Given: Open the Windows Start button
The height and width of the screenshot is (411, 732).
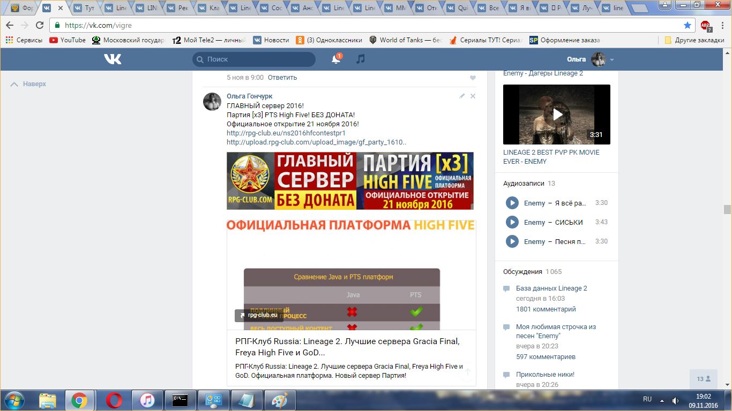Looking at the screenshot, I should pyautogui.click(x=14, y=400).
